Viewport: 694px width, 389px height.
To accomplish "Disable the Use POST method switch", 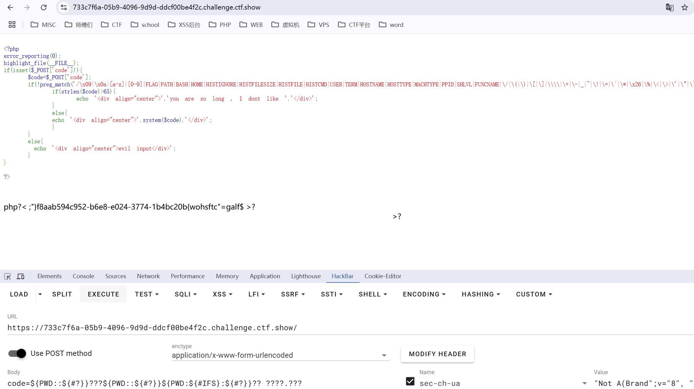I will coord(17,353).
